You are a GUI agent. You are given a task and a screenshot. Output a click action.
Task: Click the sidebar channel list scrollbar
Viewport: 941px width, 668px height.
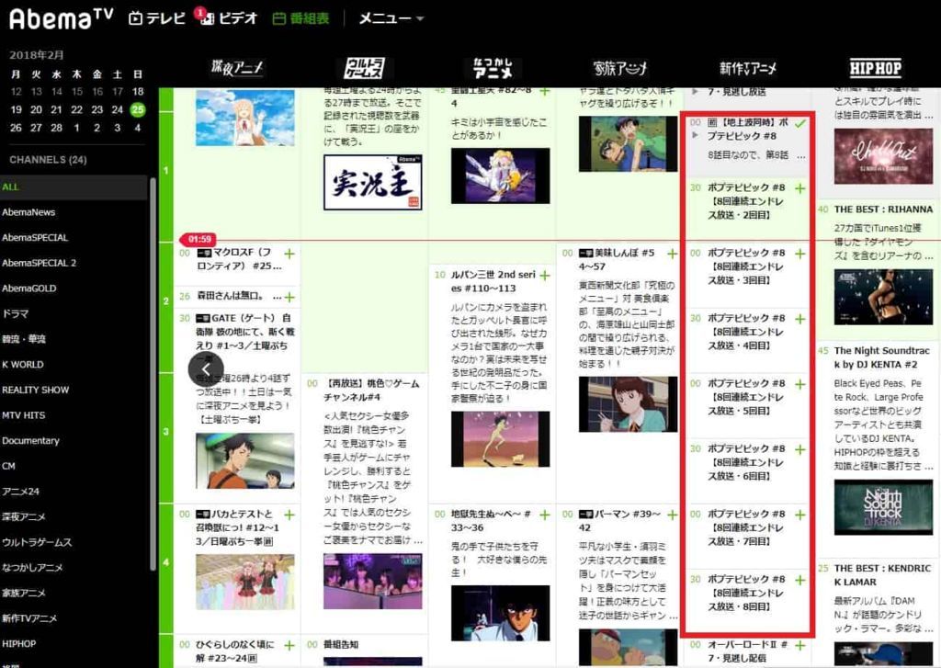[x=153, y=372]
